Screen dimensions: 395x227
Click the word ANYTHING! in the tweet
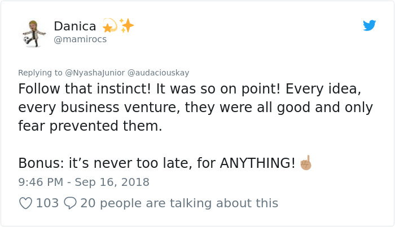[x=257, y=163]
